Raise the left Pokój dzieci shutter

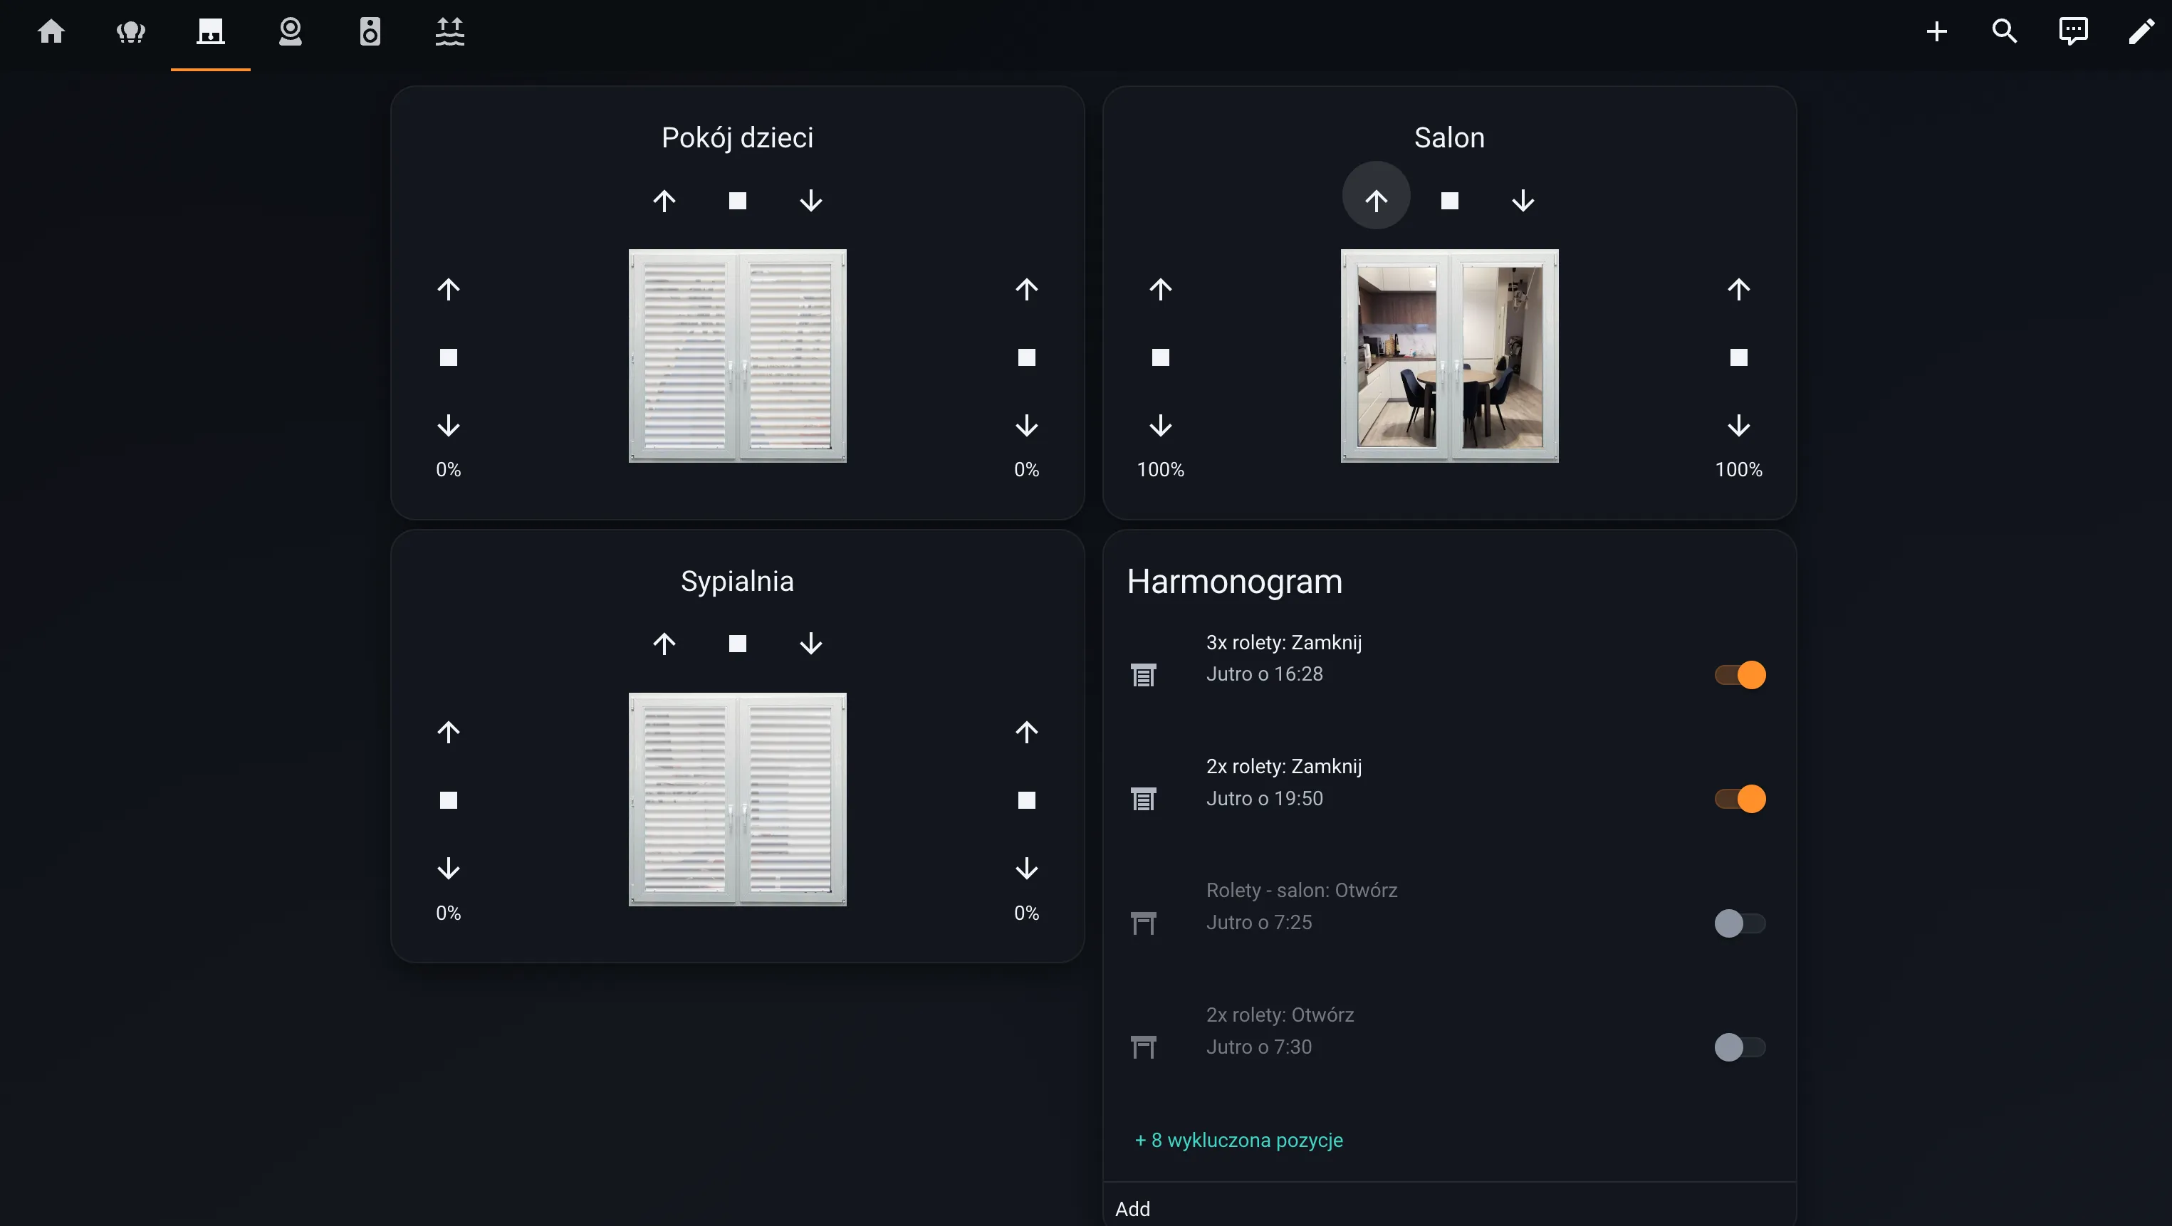[x=448, y=289]
